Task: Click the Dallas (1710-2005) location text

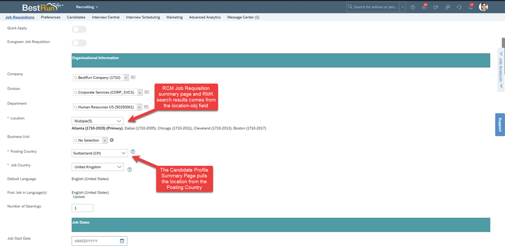Action: pos(140,128)
